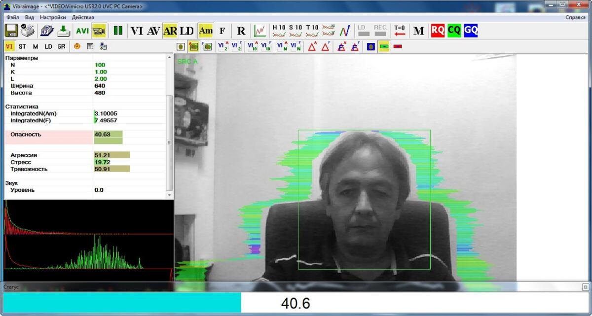The image size is (592, 316).
Task: Open the Справка menu
Action: 575,17
